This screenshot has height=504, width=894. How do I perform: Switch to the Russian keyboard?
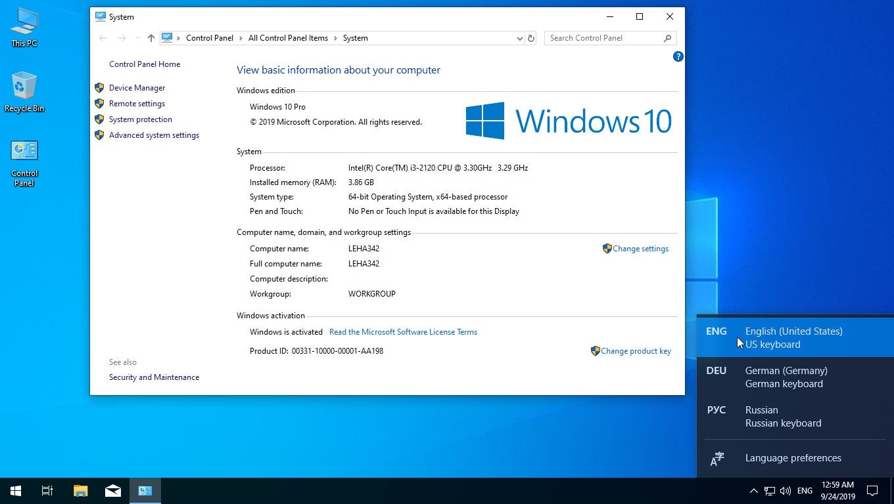(795, 416)
